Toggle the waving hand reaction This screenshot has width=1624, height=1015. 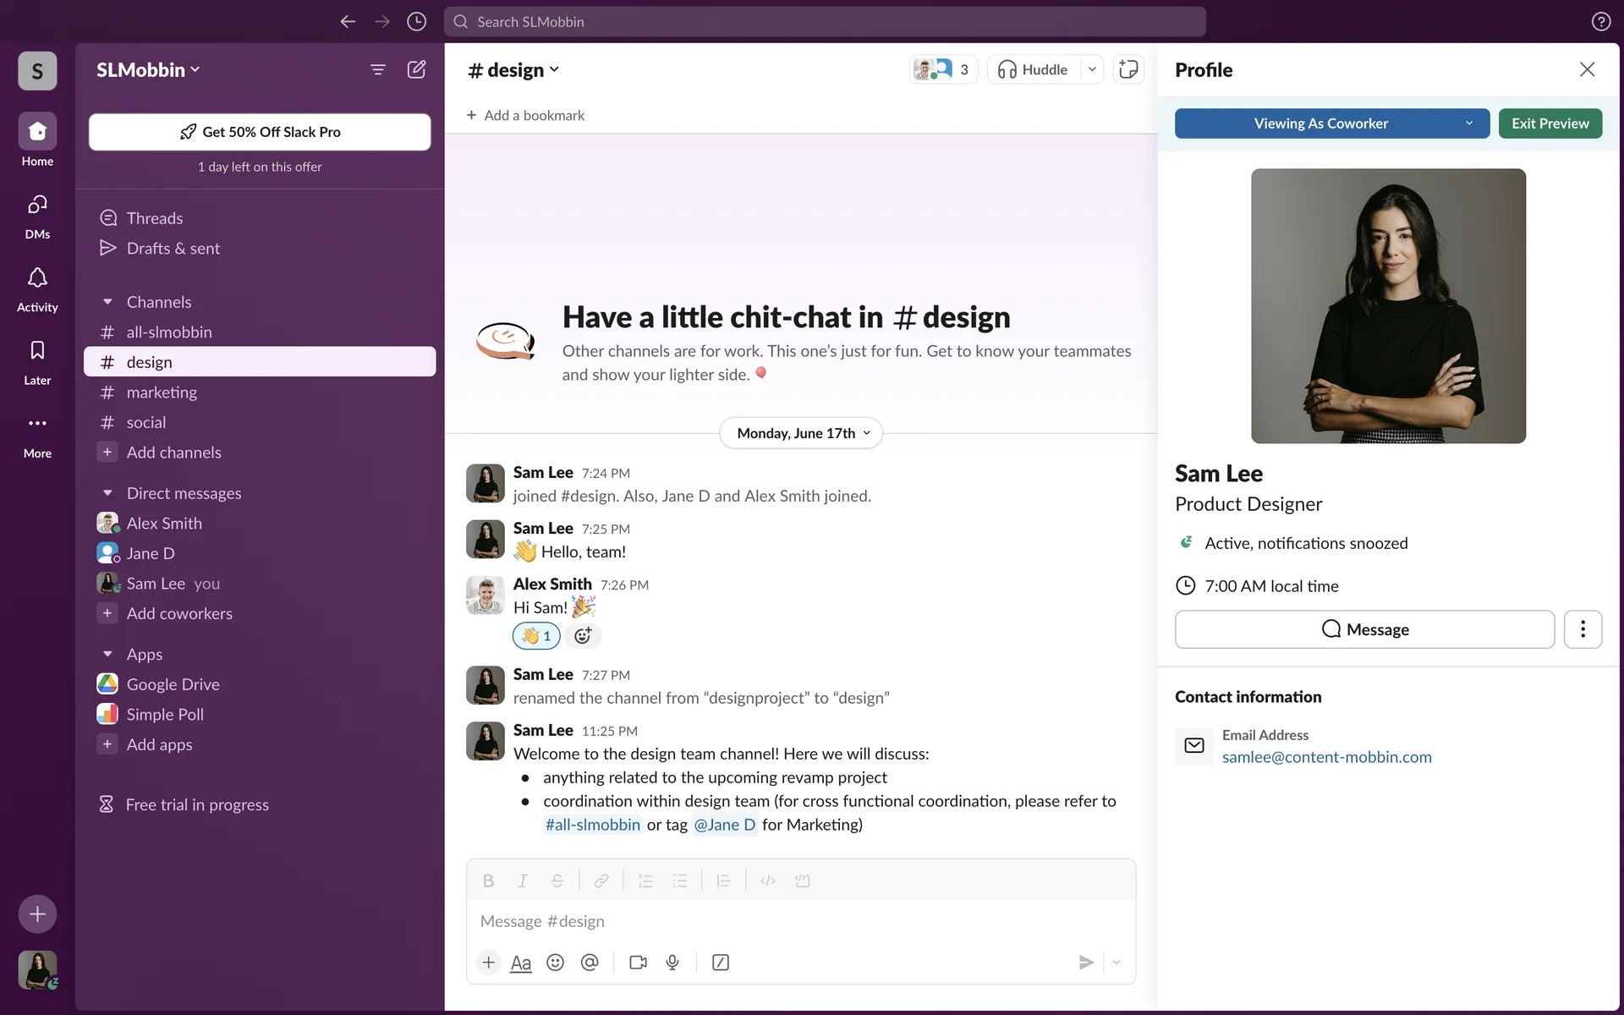click(536, 636)
